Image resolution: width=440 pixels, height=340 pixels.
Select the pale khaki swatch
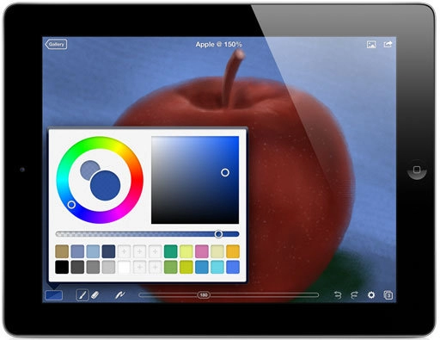217,251
